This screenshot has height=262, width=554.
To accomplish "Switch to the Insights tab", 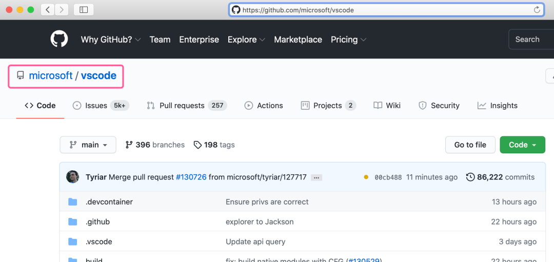I will [497, 106].
